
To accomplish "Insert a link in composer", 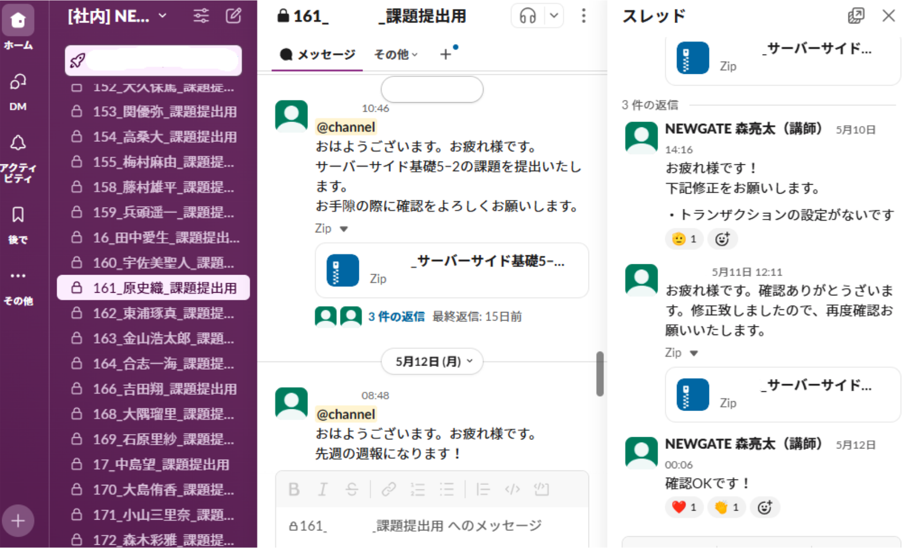I will coord(389,489).
